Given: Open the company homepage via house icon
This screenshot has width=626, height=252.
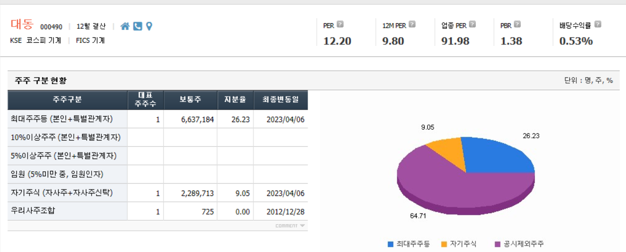Looking at the screenshot, I should [x=125, y=26].
